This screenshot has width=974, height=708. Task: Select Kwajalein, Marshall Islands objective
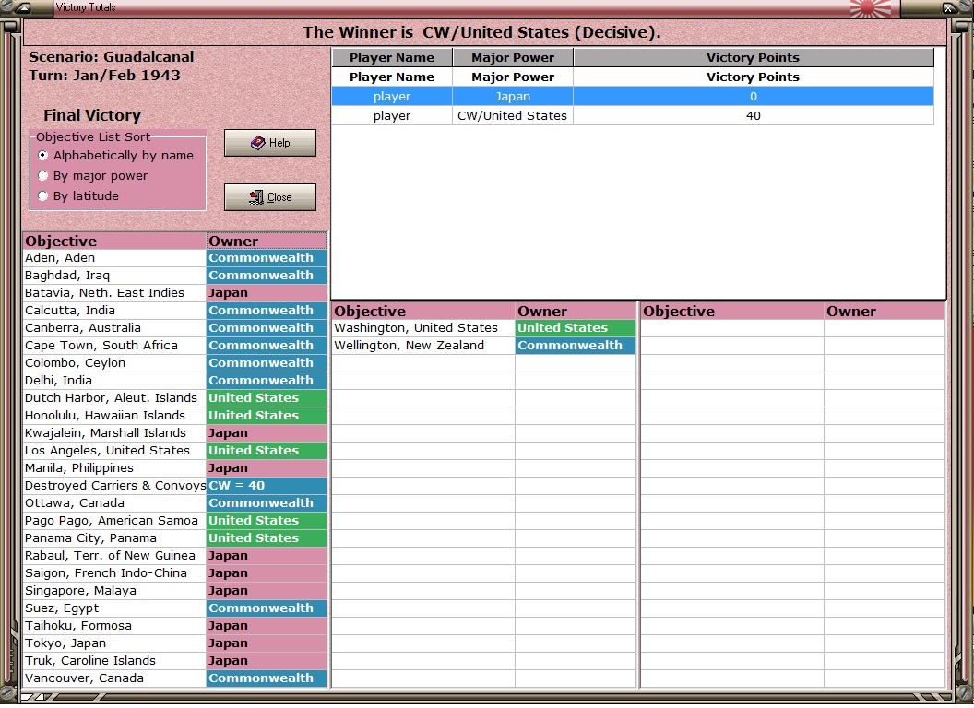pos(114,433)
